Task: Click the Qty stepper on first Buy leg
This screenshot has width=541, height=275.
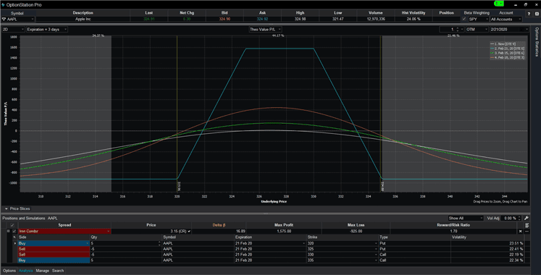Action: [x=159, y=243]
